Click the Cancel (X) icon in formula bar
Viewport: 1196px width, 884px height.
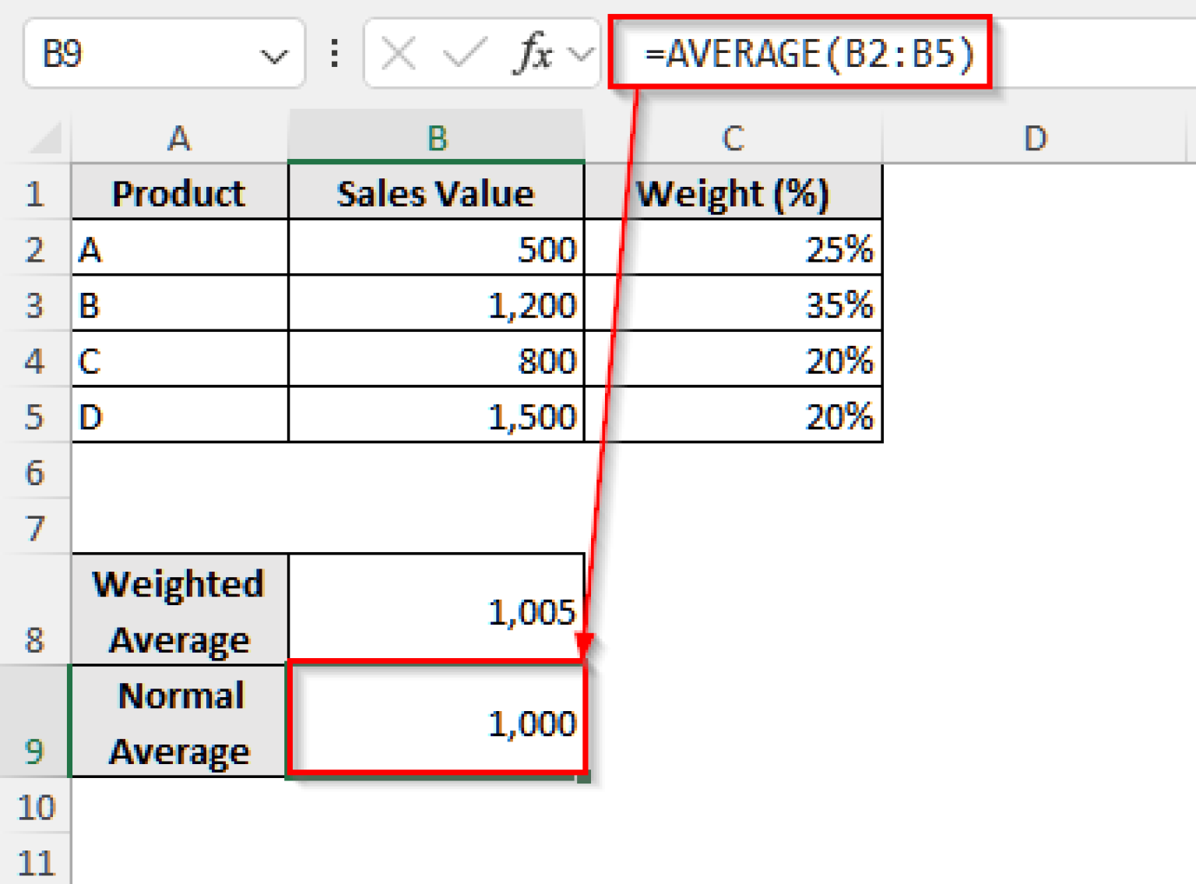[397, 53]
